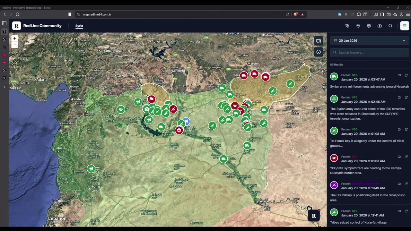Click the camera snapshot icon in header

coord(380,26)
